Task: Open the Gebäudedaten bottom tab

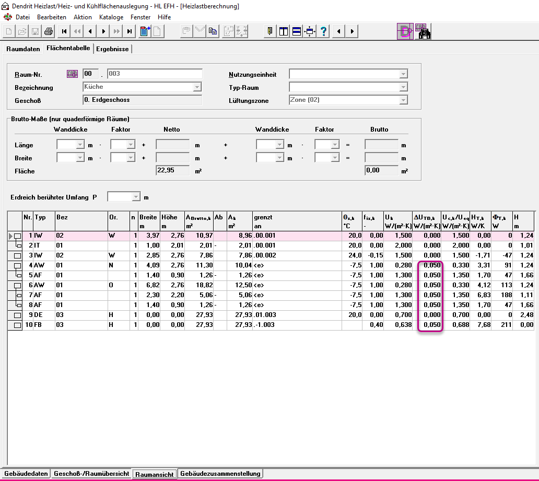Action: [26, 474]
